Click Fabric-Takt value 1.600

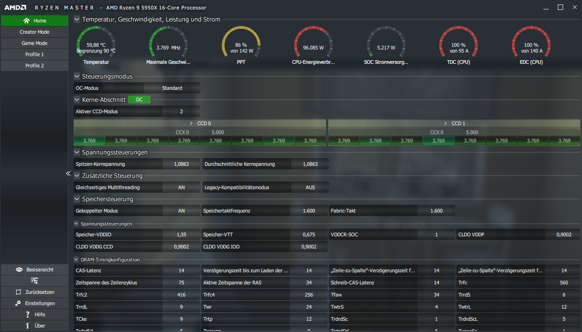[x=436, y=211]
